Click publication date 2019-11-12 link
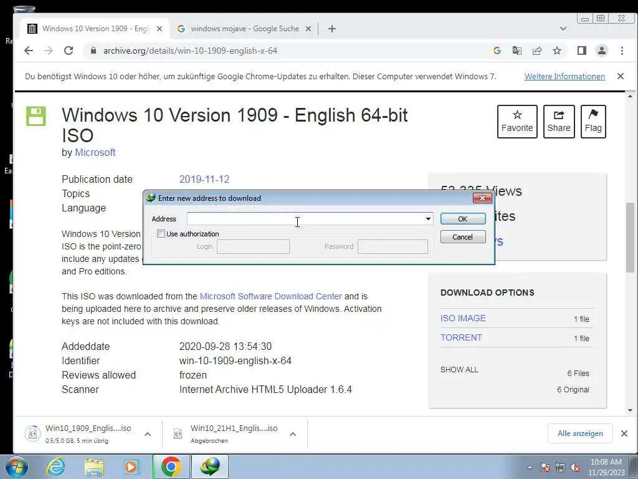This screenshot has width=638, height=479. (x=204, y=179)
